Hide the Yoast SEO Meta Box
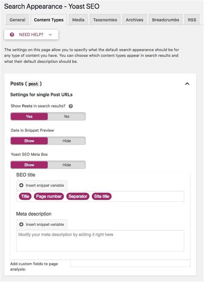 pyautogui.click(x=67, y=165)
